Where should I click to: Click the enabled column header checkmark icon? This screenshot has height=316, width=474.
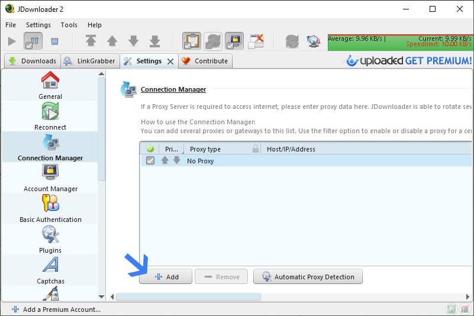tap(150, 149)
